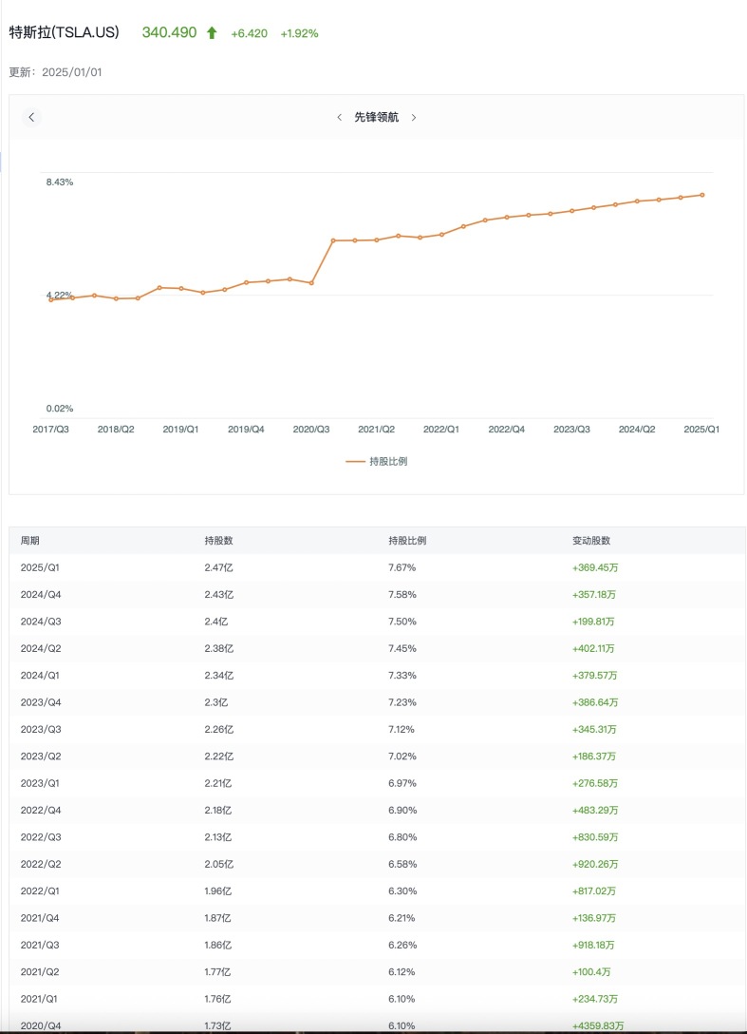Click the 6.26% holding ratio cell
This screenshot has height=1034, width=747.
[402, 946]
